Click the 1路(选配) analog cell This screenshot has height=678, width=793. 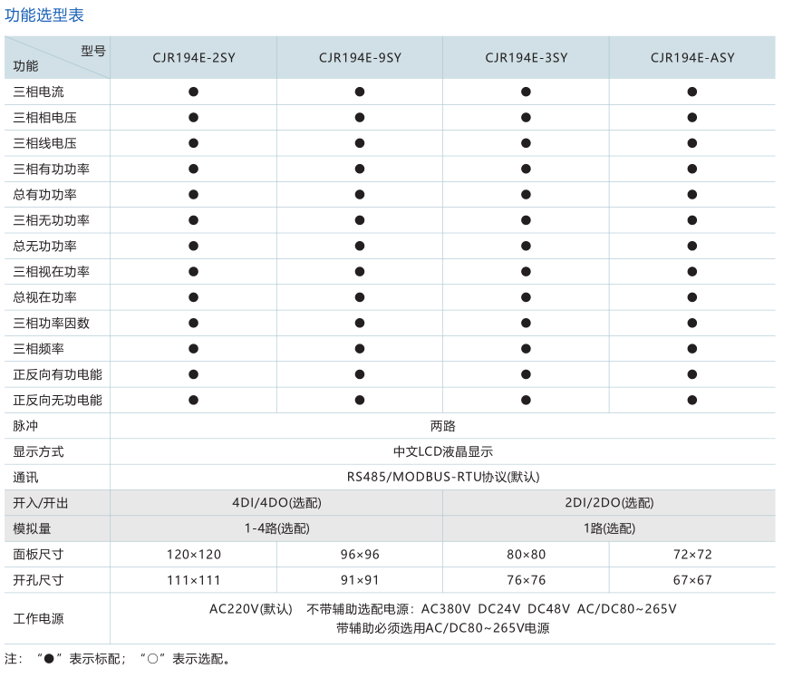click(x=608, y=528)
